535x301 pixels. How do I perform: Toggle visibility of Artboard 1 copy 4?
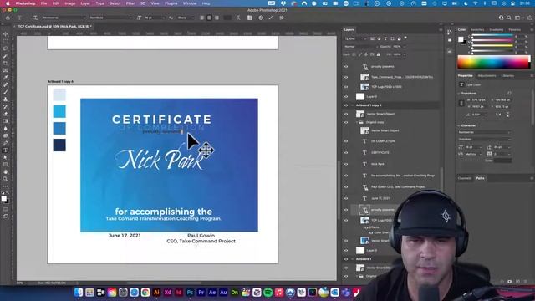pyautogui.click(x=346, y=105)
